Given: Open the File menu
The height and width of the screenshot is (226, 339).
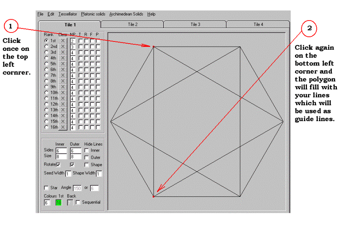Looking at the screenshot, I should click(x=40, y=14).
